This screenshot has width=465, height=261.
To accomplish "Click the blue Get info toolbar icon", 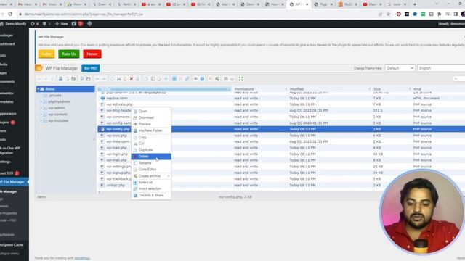I will (x=202, y=79).
